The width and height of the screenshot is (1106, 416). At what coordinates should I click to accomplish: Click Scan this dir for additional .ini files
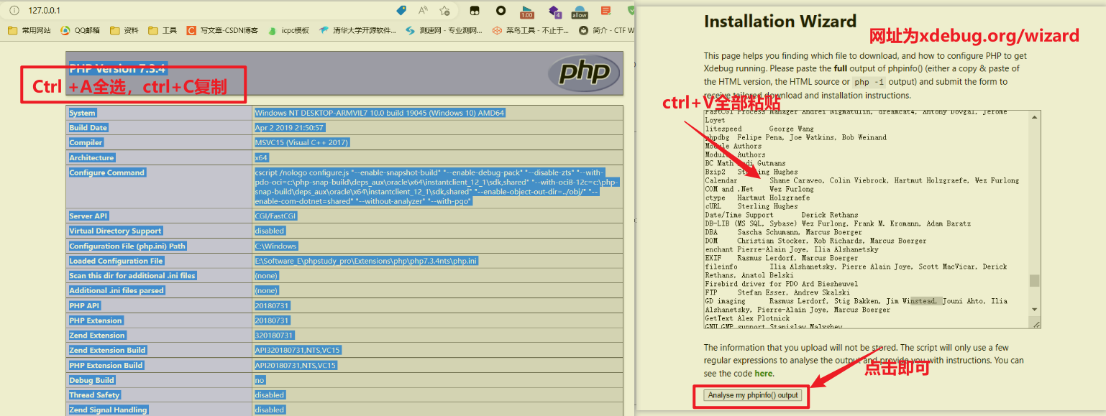click(x=132, y=276)
